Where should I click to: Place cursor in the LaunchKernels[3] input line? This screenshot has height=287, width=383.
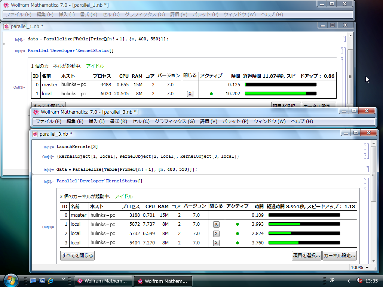pyautogui.click(x=77, y=146)
